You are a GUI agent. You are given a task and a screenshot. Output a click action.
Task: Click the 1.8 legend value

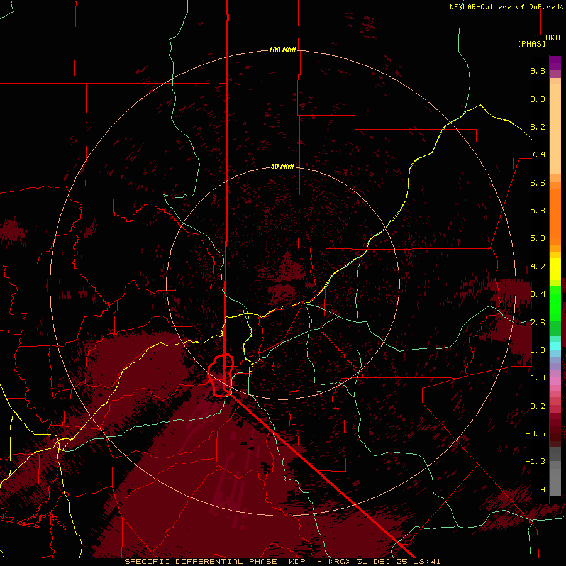538,350
